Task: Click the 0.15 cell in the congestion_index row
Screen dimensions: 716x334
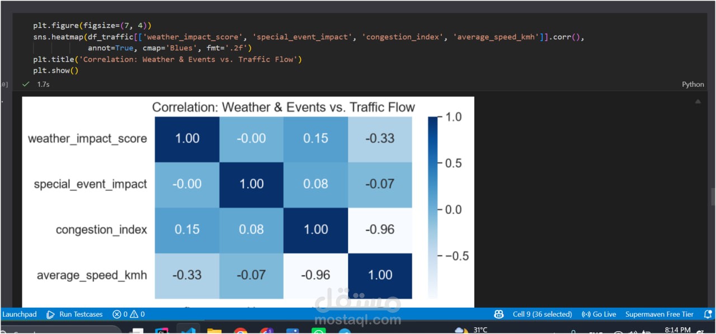Action: 187,230
